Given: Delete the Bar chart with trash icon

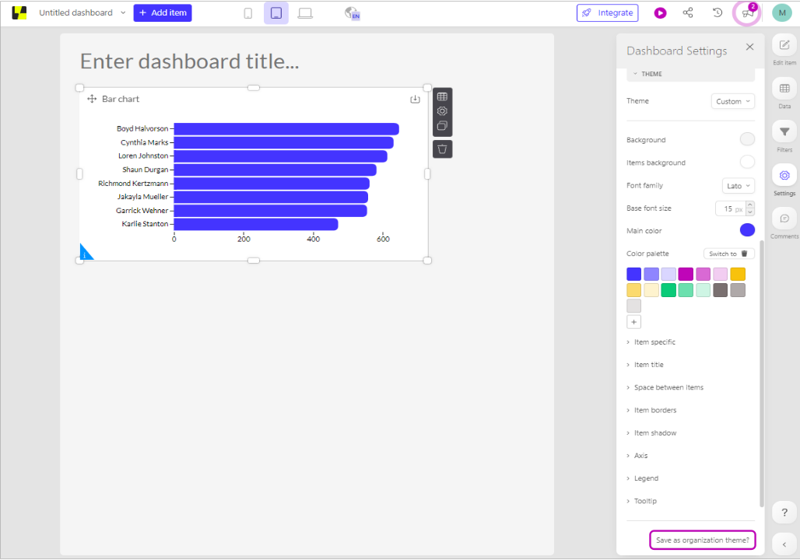Looking at the screenshot, I should tap(442, 149).
